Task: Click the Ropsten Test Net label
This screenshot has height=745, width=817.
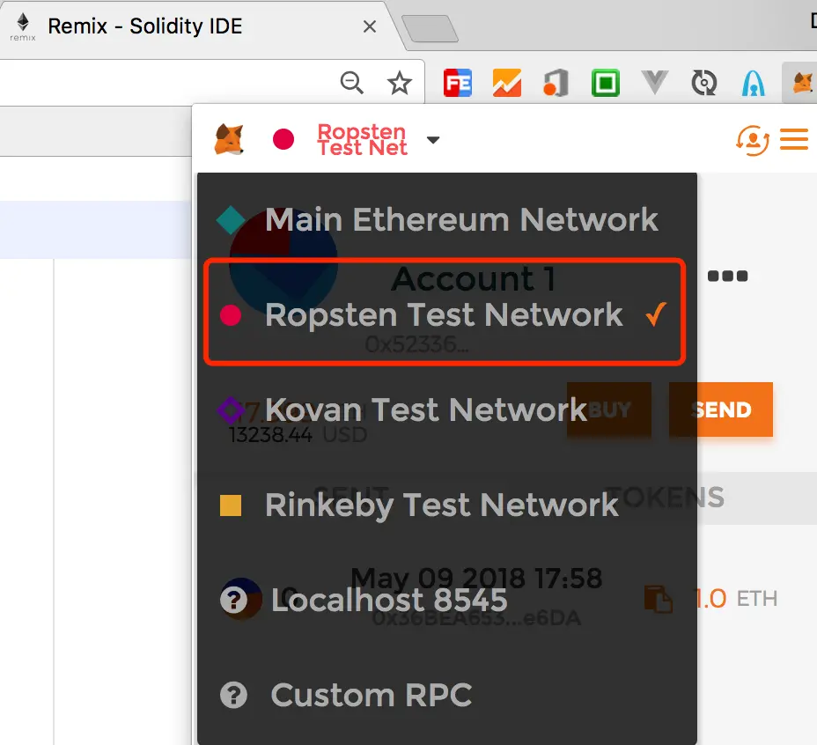Action: 362,140
